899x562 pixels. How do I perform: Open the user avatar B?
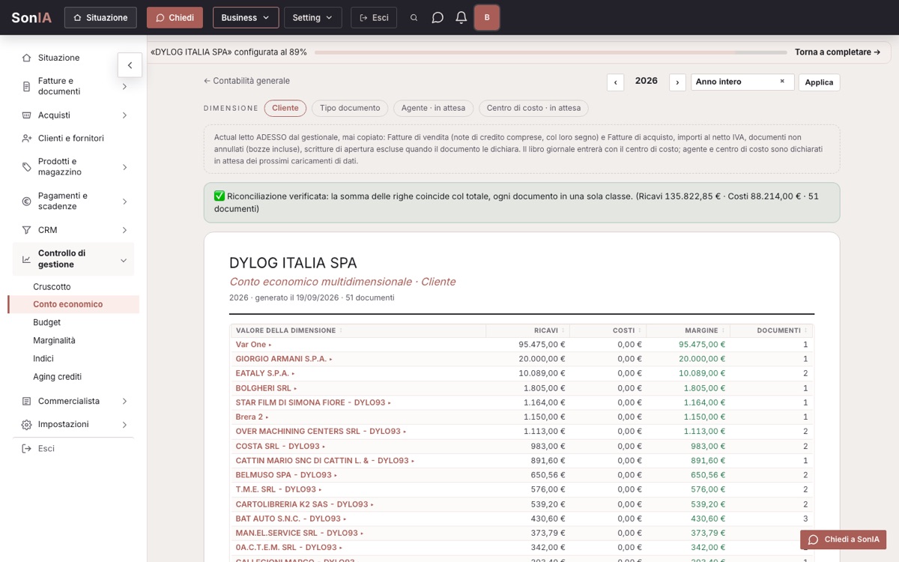pos(487,17)
